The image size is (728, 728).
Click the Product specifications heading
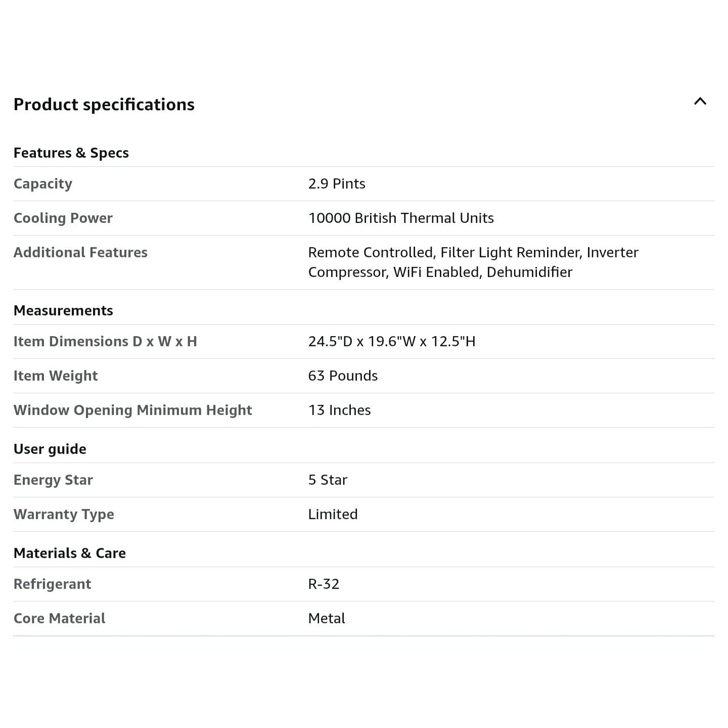pos(104,105)
